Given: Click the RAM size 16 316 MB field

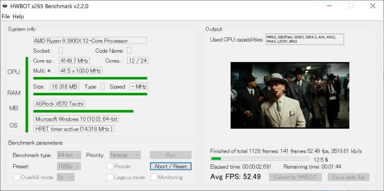Looking at the screenshot, I should [x=64, y=86].
